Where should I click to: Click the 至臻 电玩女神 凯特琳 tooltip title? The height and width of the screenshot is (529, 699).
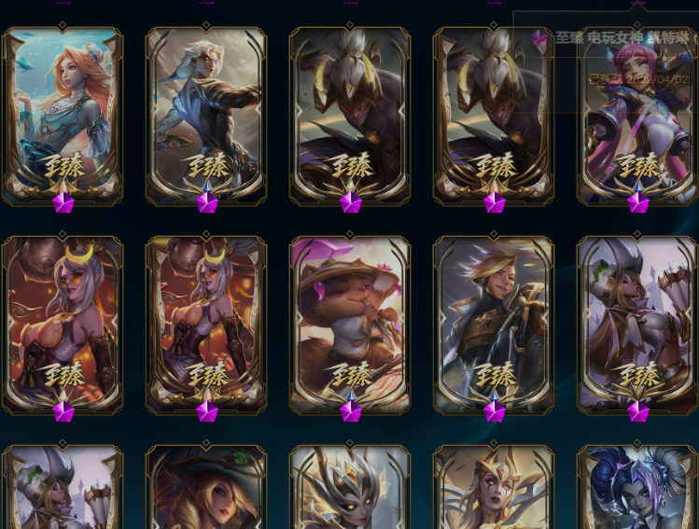coord(622,38)
